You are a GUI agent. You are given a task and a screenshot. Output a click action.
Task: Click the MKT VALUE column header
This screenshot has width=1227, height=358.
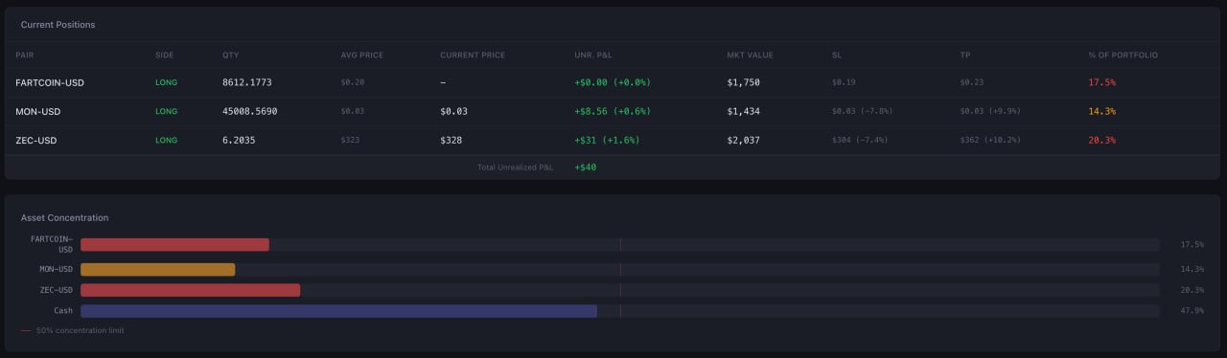(751, 56)
